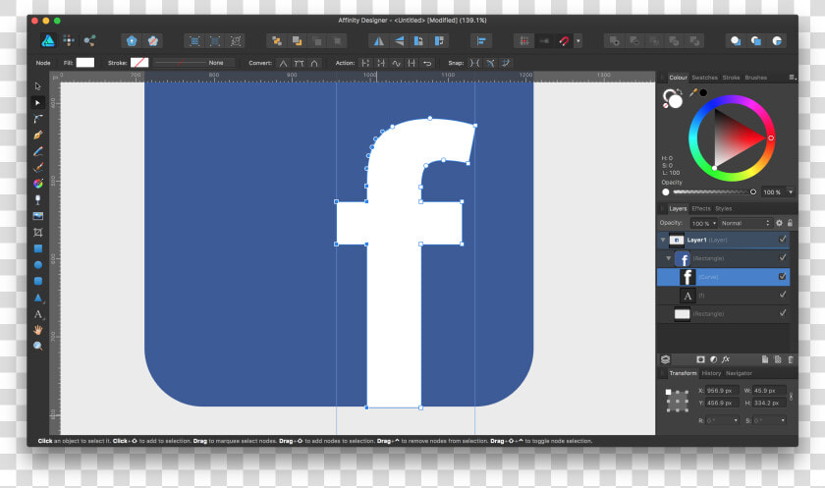This screenshot has height=488, width=825.
Task: Open the Normal blend mode dropdown
Action: click(x=745, y=224)
